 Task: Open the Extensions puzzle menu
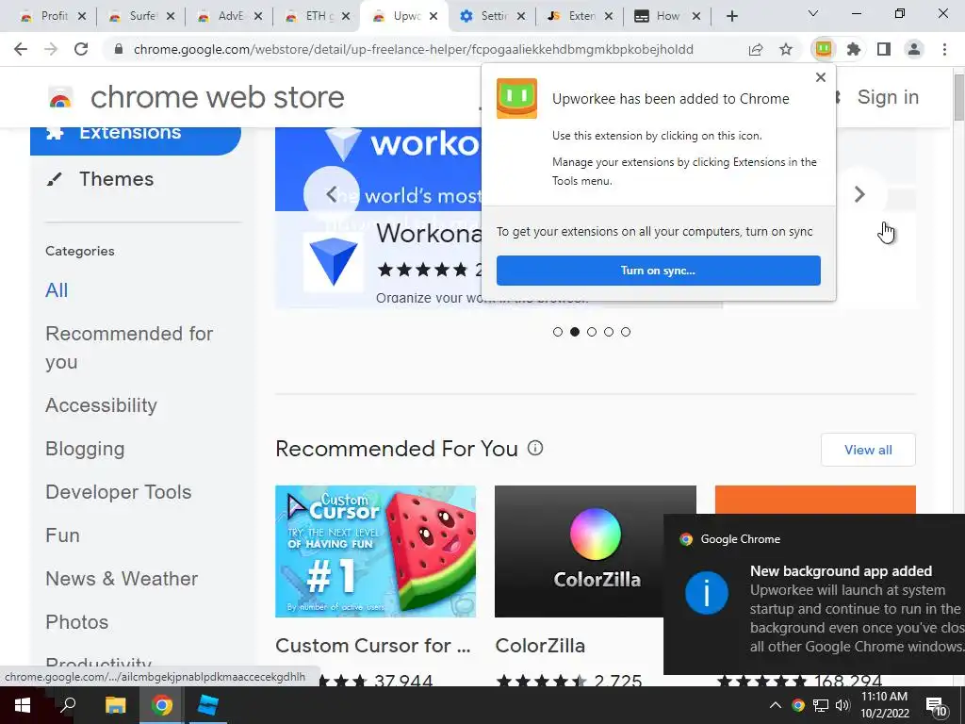tap(854, 49)
